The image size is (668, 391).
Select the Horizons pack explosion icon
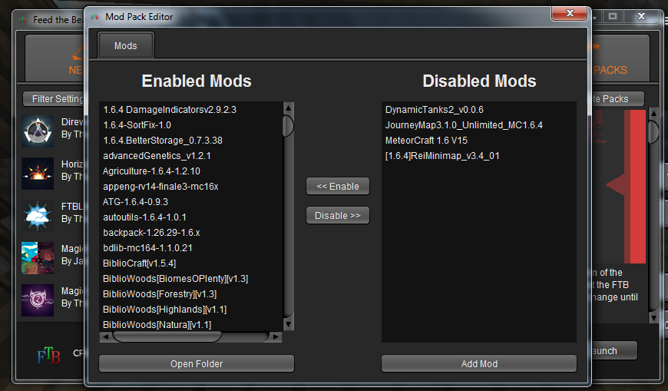(x=38, y=174)
